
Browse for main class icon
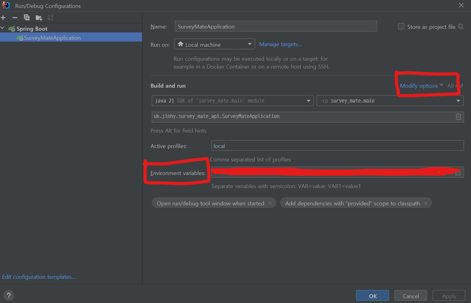coord(459,117)
